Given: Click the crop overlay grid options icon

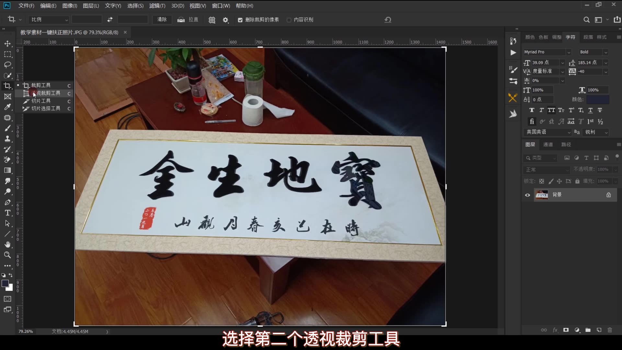Looking at the screenshot, I should coord(212,20).
